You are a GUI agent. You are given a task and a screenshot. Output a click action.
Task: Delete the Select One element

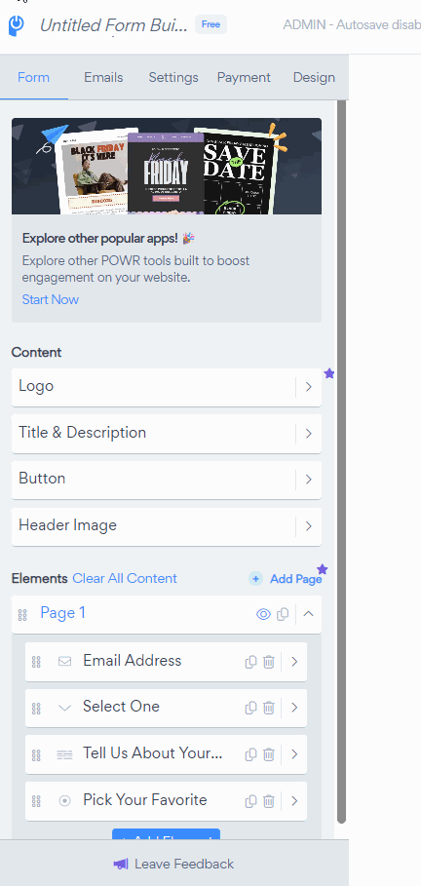coord(269,708)
